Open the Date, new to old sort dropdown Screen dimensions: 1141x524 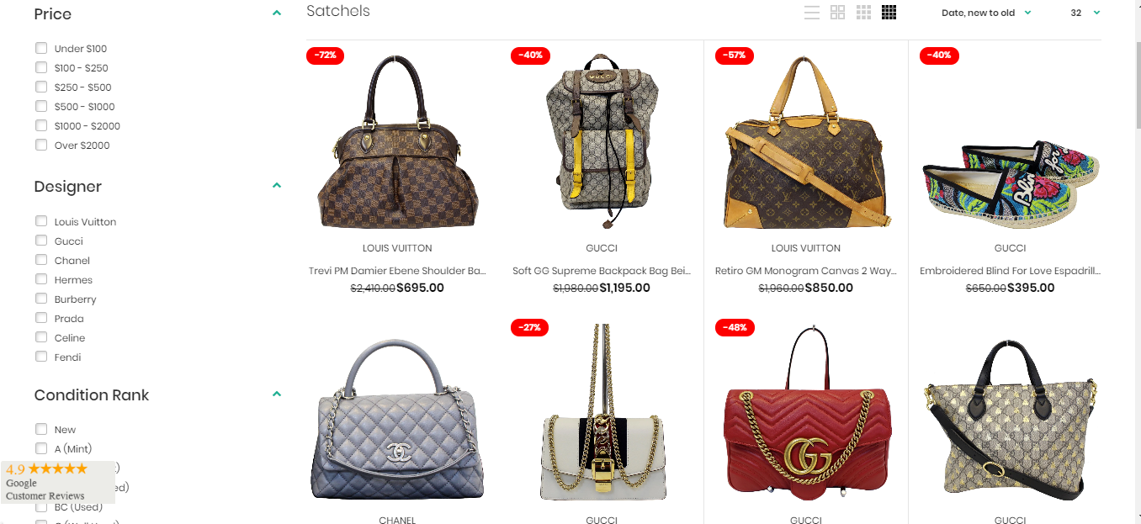point(986,13)
